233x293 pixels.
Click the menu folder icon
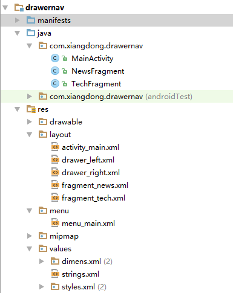[x=43, y=211]
